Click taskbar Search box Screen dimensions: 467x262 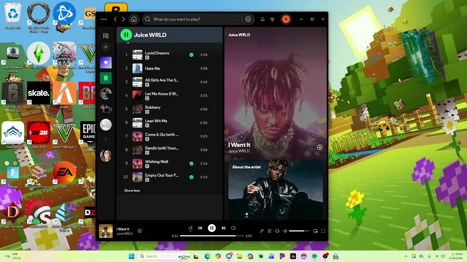164,257
